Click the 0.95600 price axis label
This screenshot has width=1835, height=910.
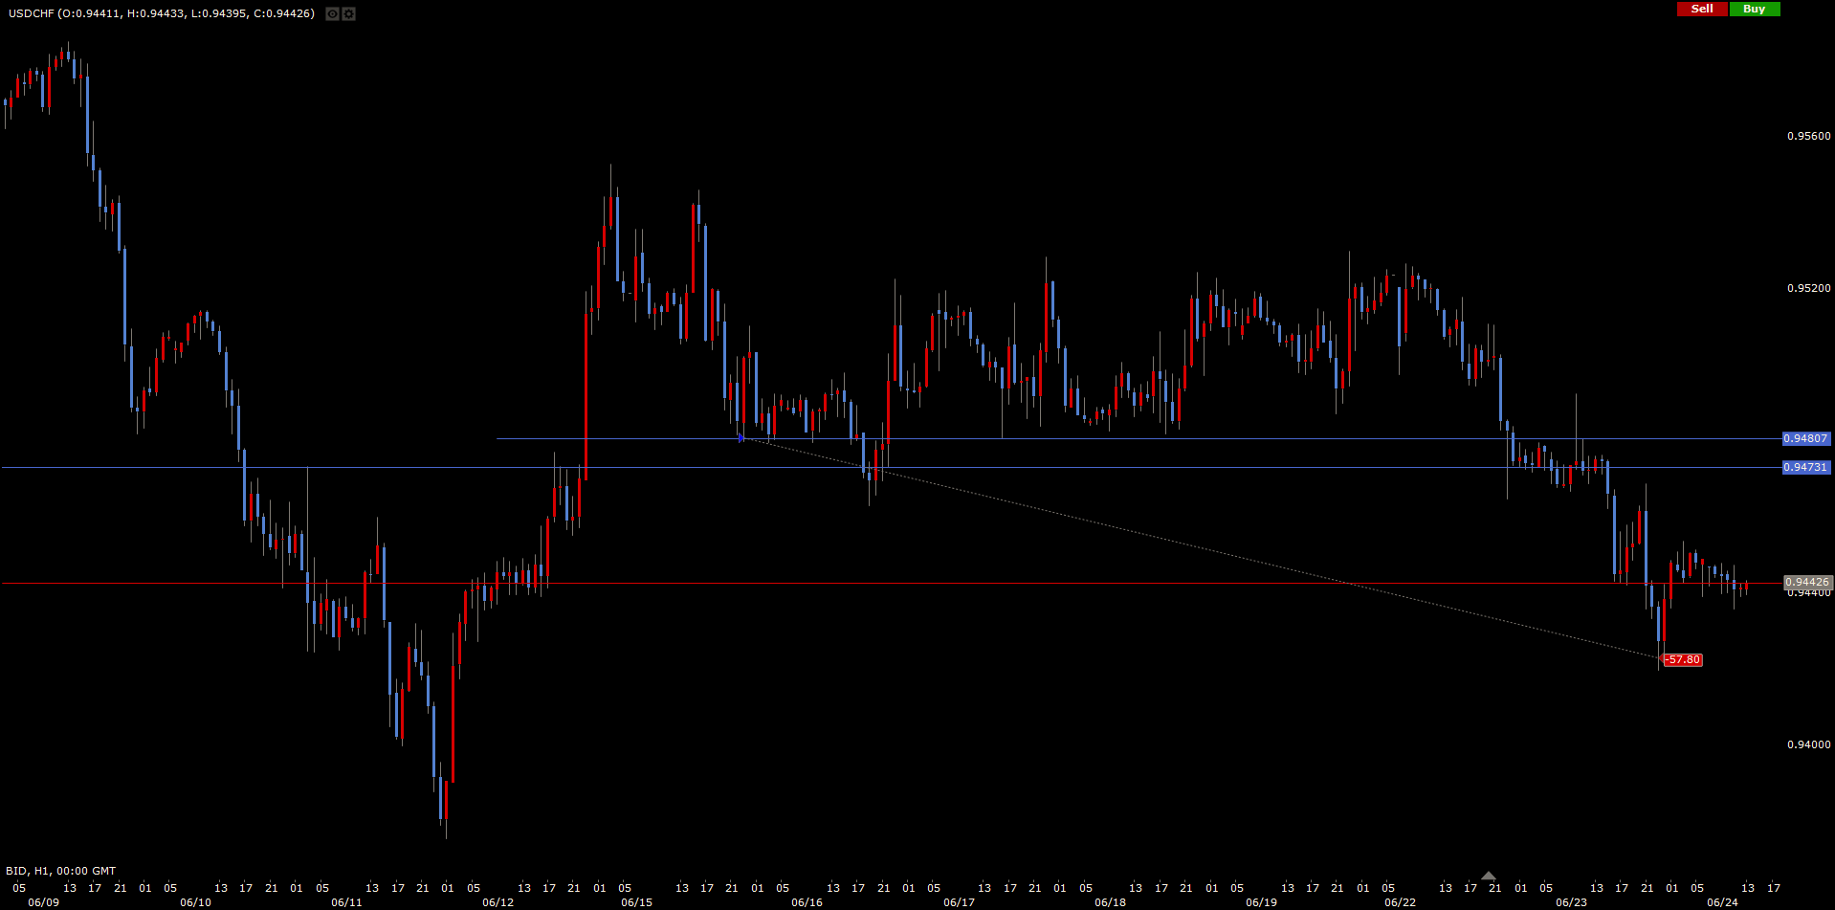pyautogui.click(x=1808, y=136)
